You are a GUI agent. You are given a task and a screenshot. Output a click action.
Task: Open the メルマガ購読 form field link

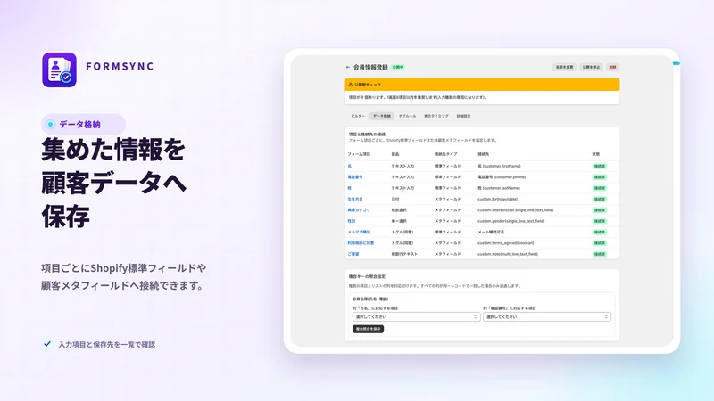(x=359, y=232)
